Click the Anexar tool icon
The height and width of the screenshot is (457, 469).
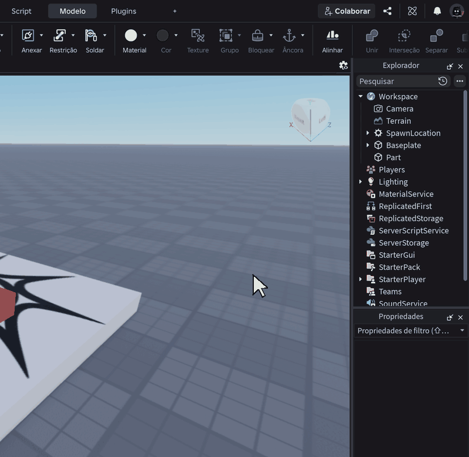tap(28, 36)
